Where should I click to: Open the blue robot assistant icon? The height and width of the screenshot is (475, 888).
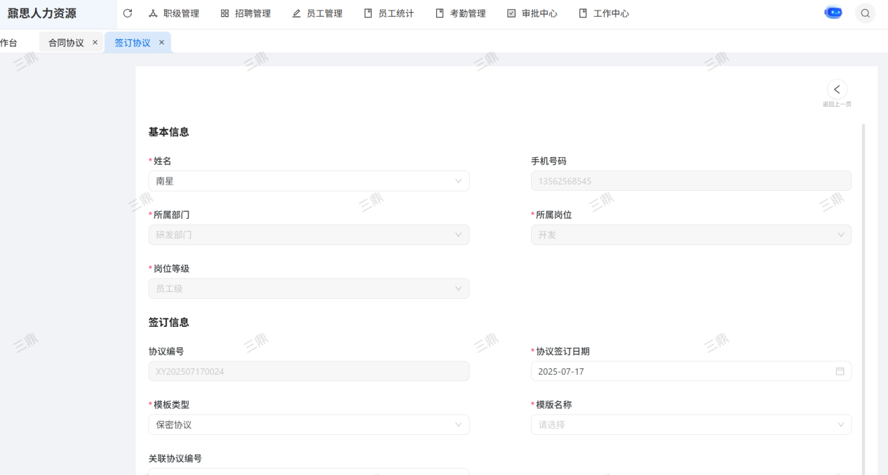click(x=833, y=13)
